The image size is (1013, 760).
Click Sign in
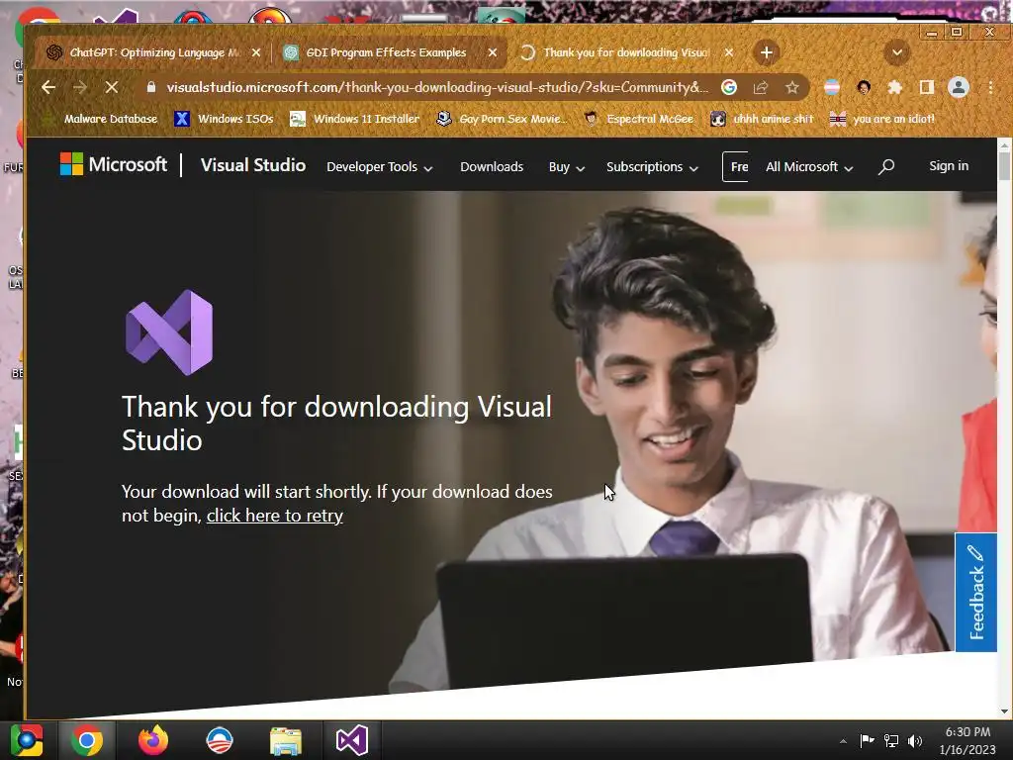949,166
